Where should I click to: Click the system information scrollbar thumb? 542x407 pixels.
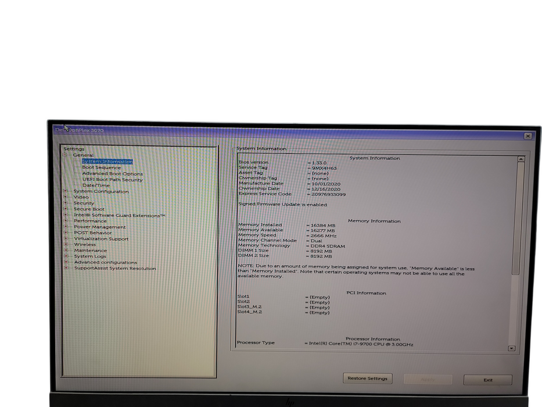[518, 218]
